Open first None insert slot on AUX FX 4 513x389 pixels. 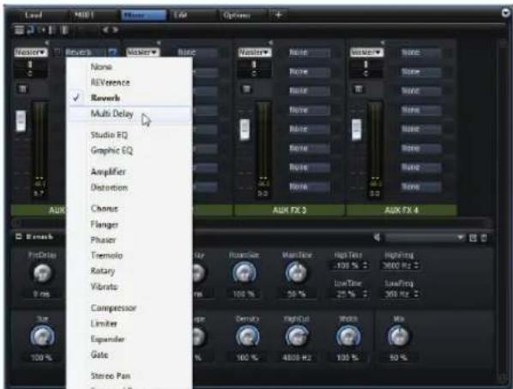pyautogui.click(x=420, y=52)
